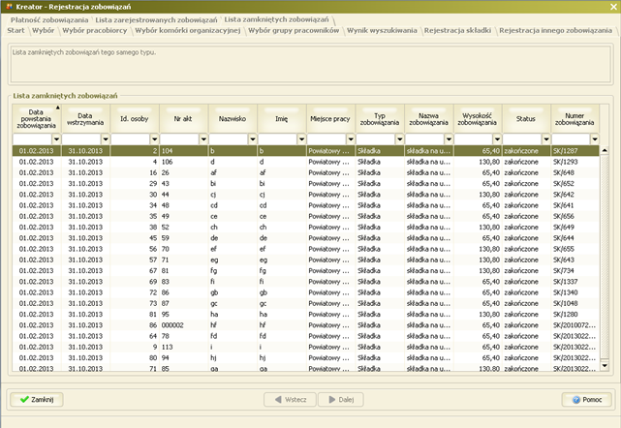Open filter dropdown for Nr akt column
The image size is (621, 428).
203,139
